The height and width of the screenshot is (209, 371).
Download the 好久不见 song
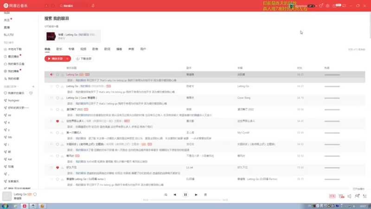coord(62,168)
